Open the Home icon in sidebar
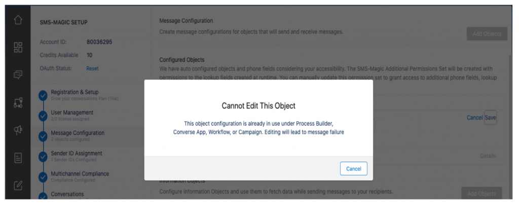 pos(18,20)
